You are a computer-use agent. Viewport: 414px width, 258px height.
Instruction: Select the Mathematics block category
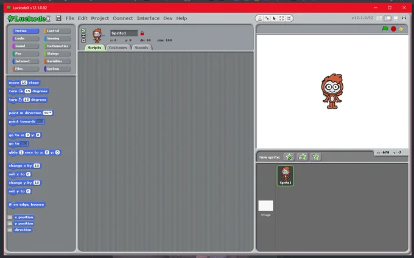click(57, 46)
